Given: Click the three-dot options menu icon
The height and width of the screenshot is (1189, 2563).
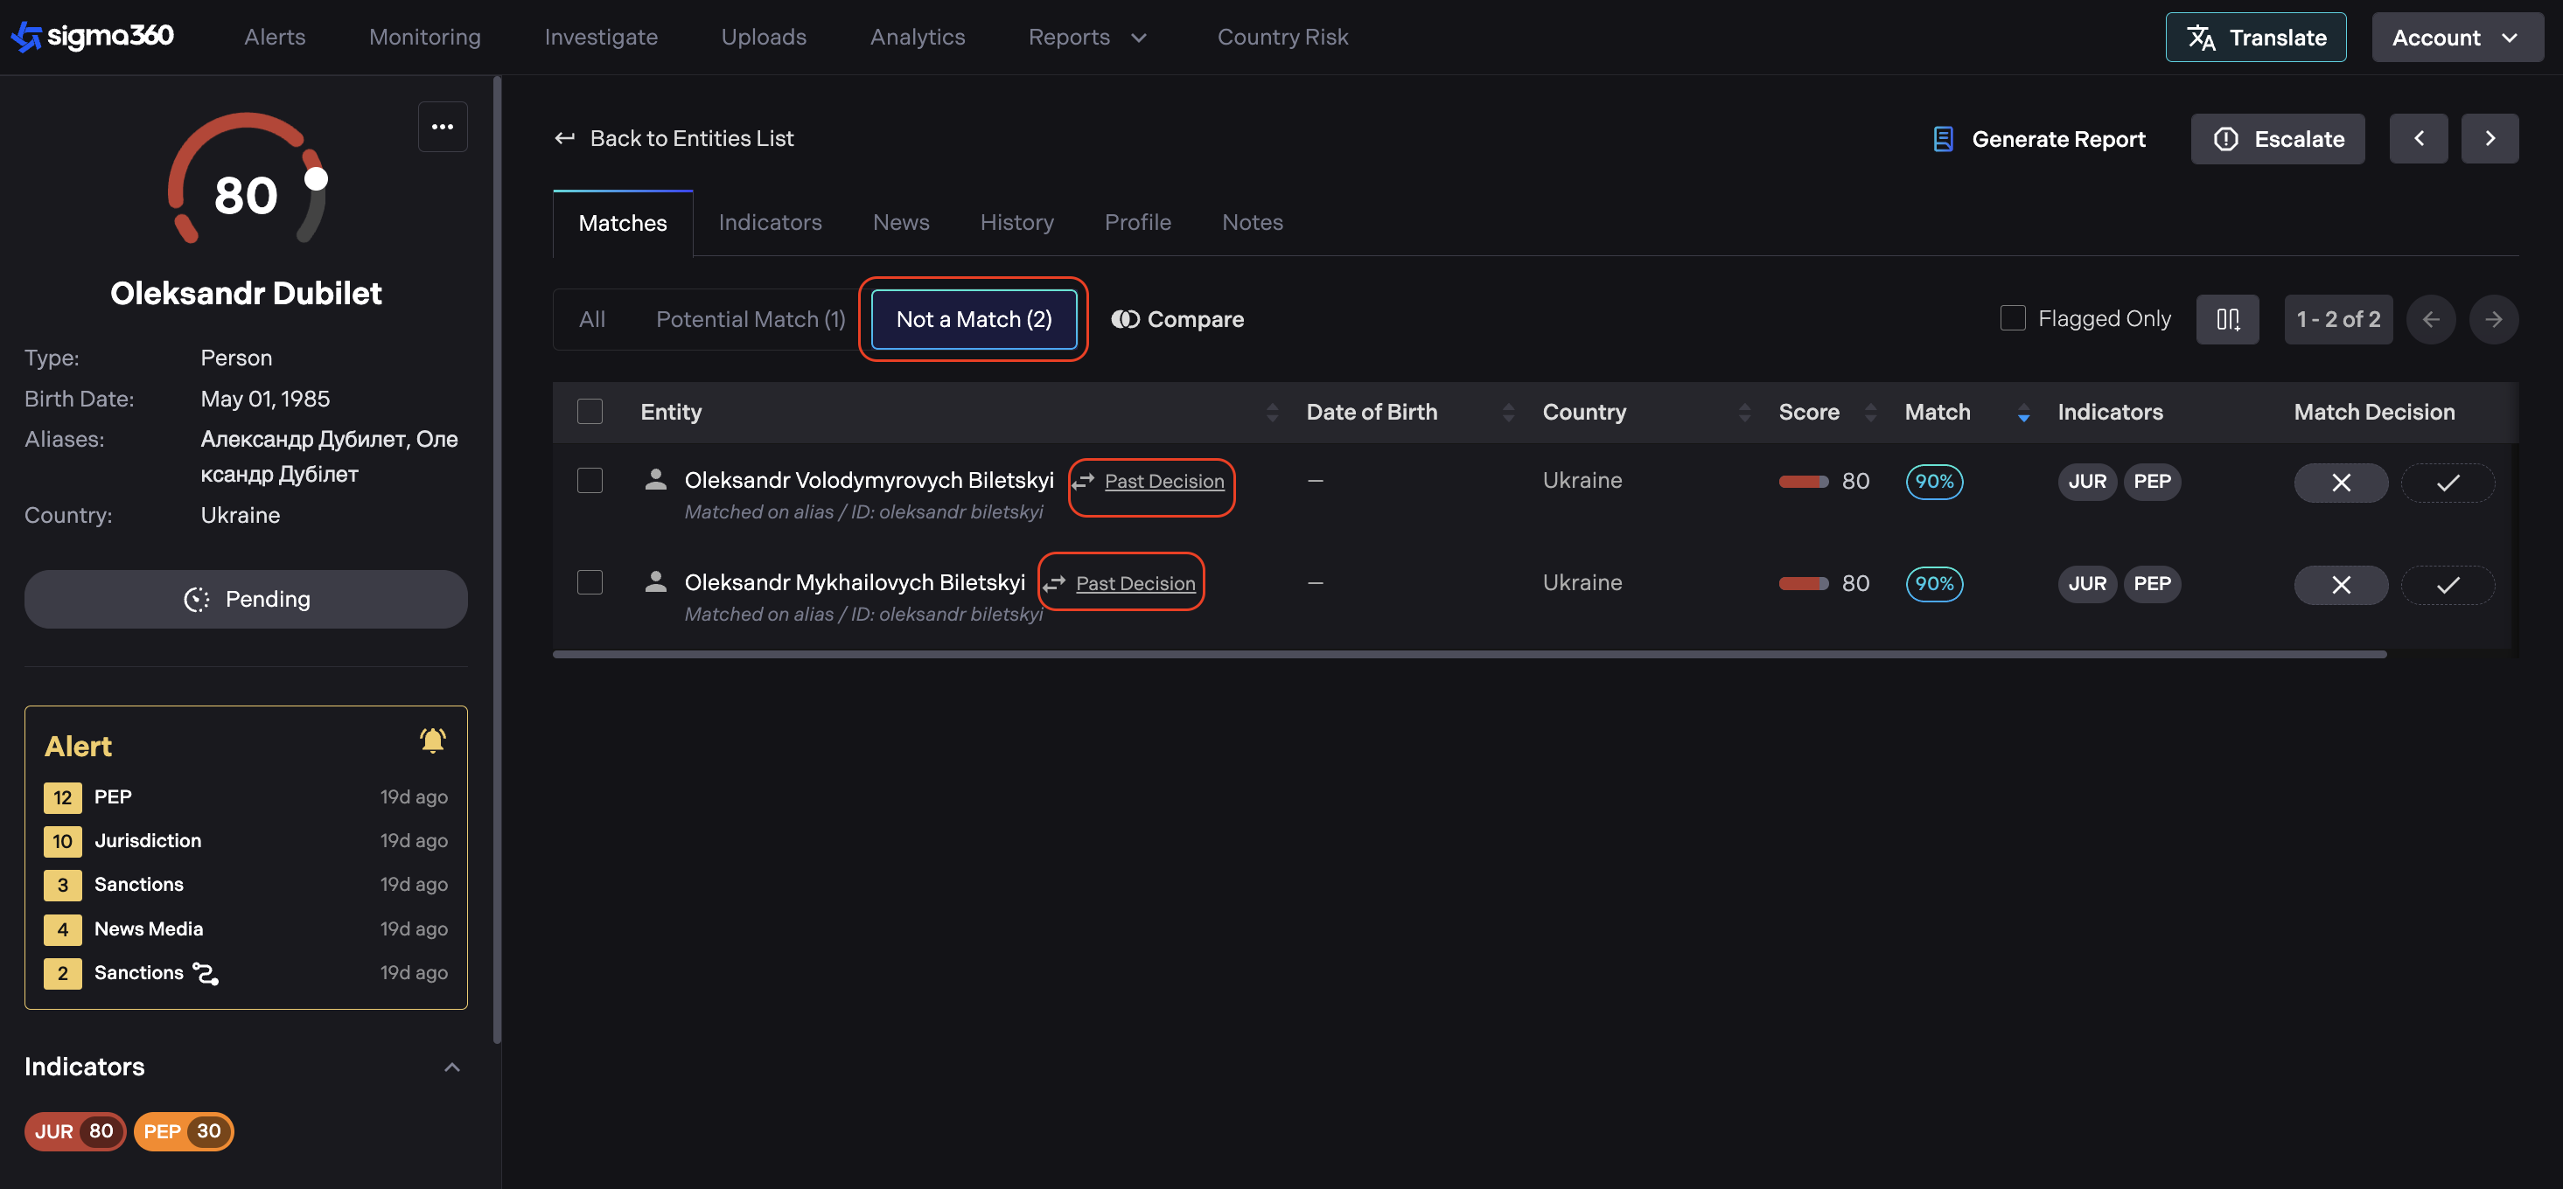Looking at the screenshot, I should 442,126.
